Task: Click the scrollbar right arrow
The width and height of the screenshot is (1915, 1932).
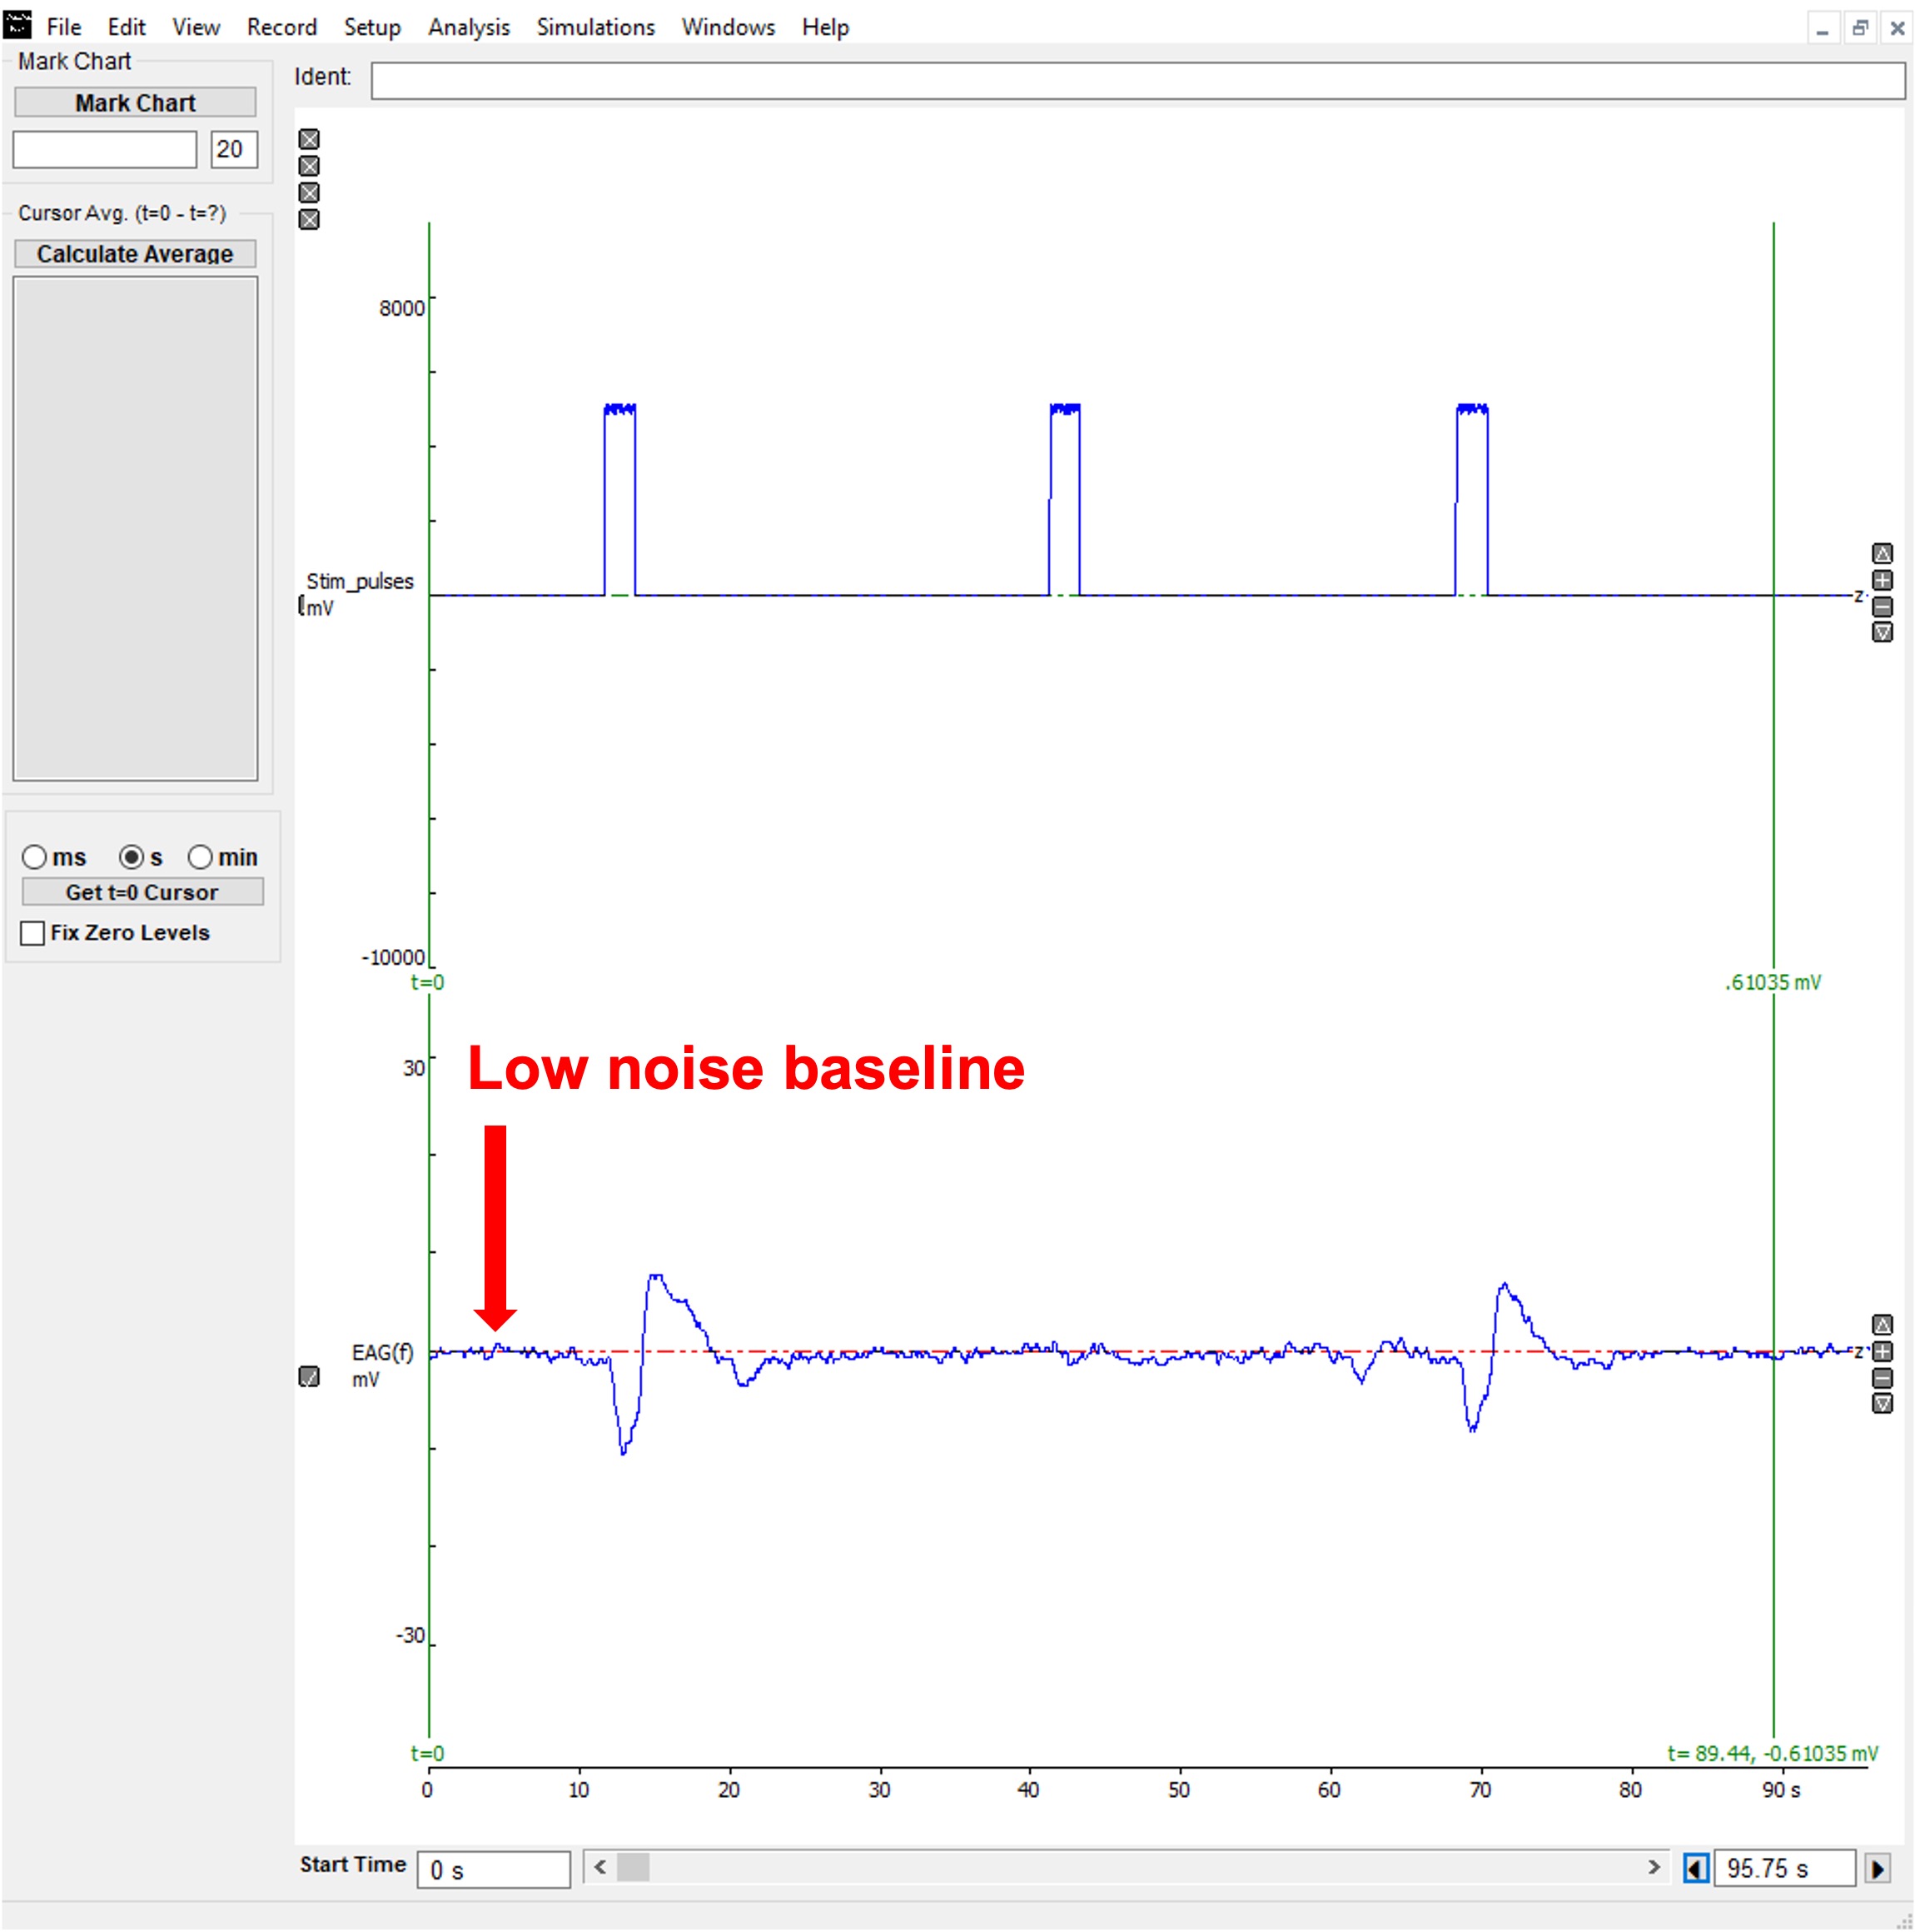Action: (1653, 1866)
